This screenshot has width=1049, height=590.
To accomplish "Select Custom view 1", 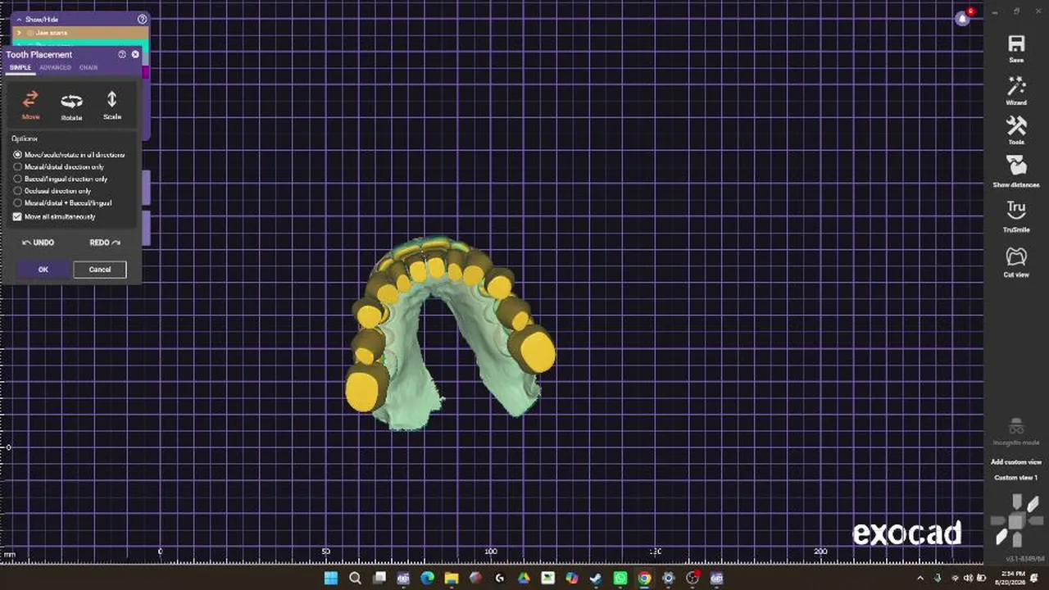I will point(1016,478).
